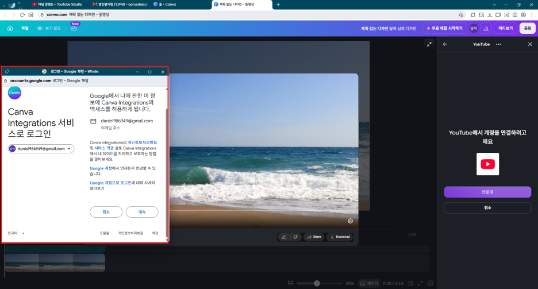Open the 서비스 약관 link
Image resolution: width=538 pixels, height=289 pixels.
104,148
